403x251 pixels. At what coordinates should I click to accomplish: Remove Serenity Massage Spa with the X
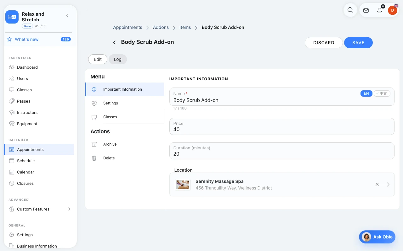[x=377, y=184]
